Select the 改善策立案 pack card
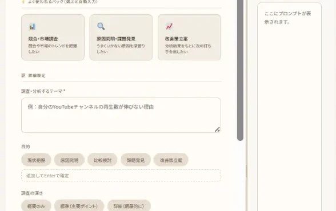The height and width of the screenshot is (211, 336). pyautogui.click(x=190, y=38)
